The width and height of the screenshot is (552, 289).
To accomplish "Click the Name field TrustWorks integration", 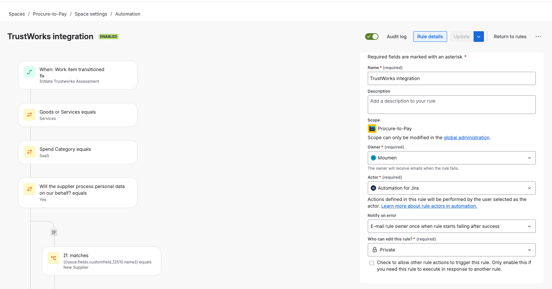I will click(451, 78).
